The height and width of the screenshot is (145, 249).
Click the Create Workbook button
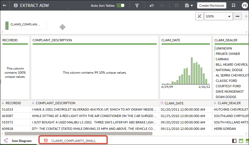(x=212, y=6)
